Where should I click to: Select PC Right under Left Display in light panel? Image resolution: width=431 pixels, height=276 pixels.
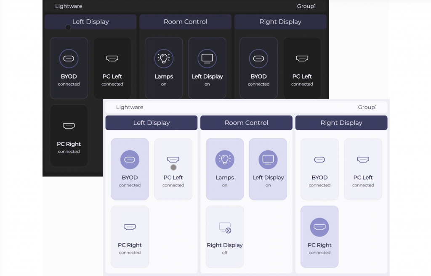pos(130,237)
